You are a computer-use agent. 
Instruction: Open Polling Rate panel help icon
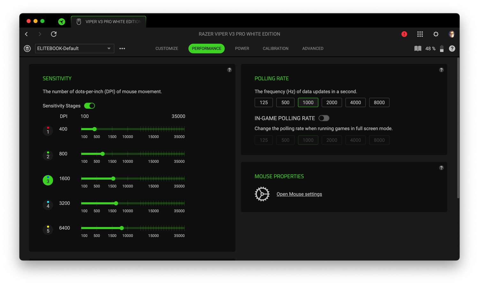tap(441, 70)
